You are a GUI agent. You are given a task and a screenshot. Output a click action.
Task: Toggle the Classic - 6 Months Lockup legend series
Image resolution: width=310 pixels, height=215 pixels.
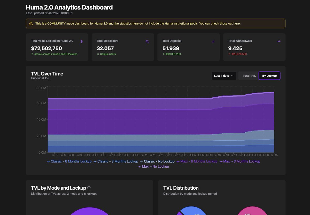pos(69,161)
